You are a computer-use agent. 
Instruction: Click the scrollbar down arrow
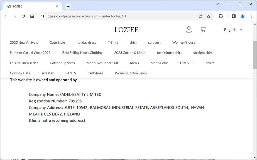click(255, 157)
